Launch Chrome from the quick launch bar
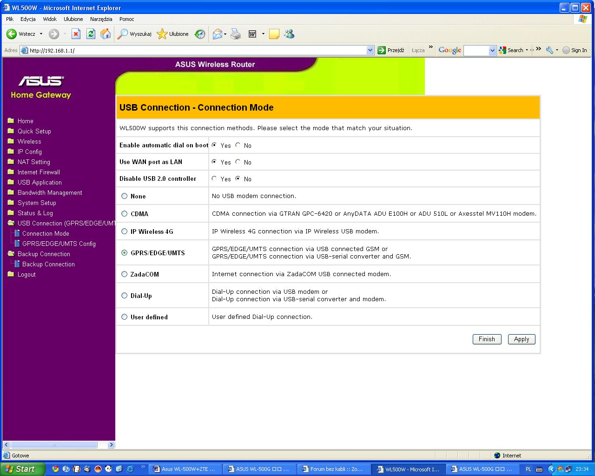Screen dimensions: 595x476 tap(55, 469)
